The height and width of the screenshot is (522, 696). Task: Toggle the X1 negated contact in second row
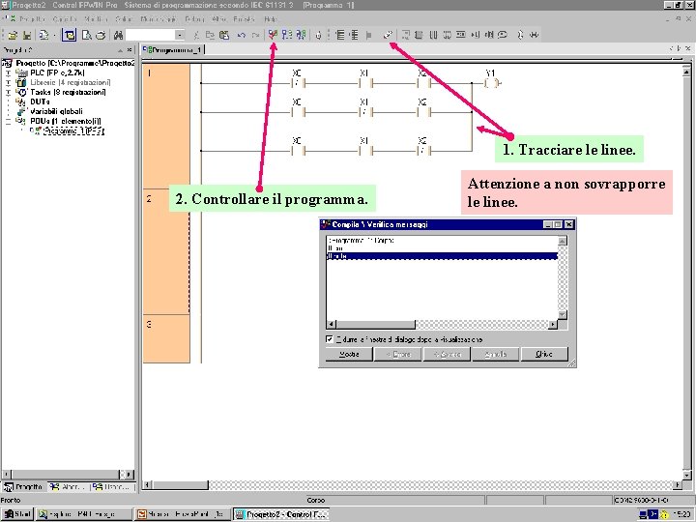(x=364, y=112)
